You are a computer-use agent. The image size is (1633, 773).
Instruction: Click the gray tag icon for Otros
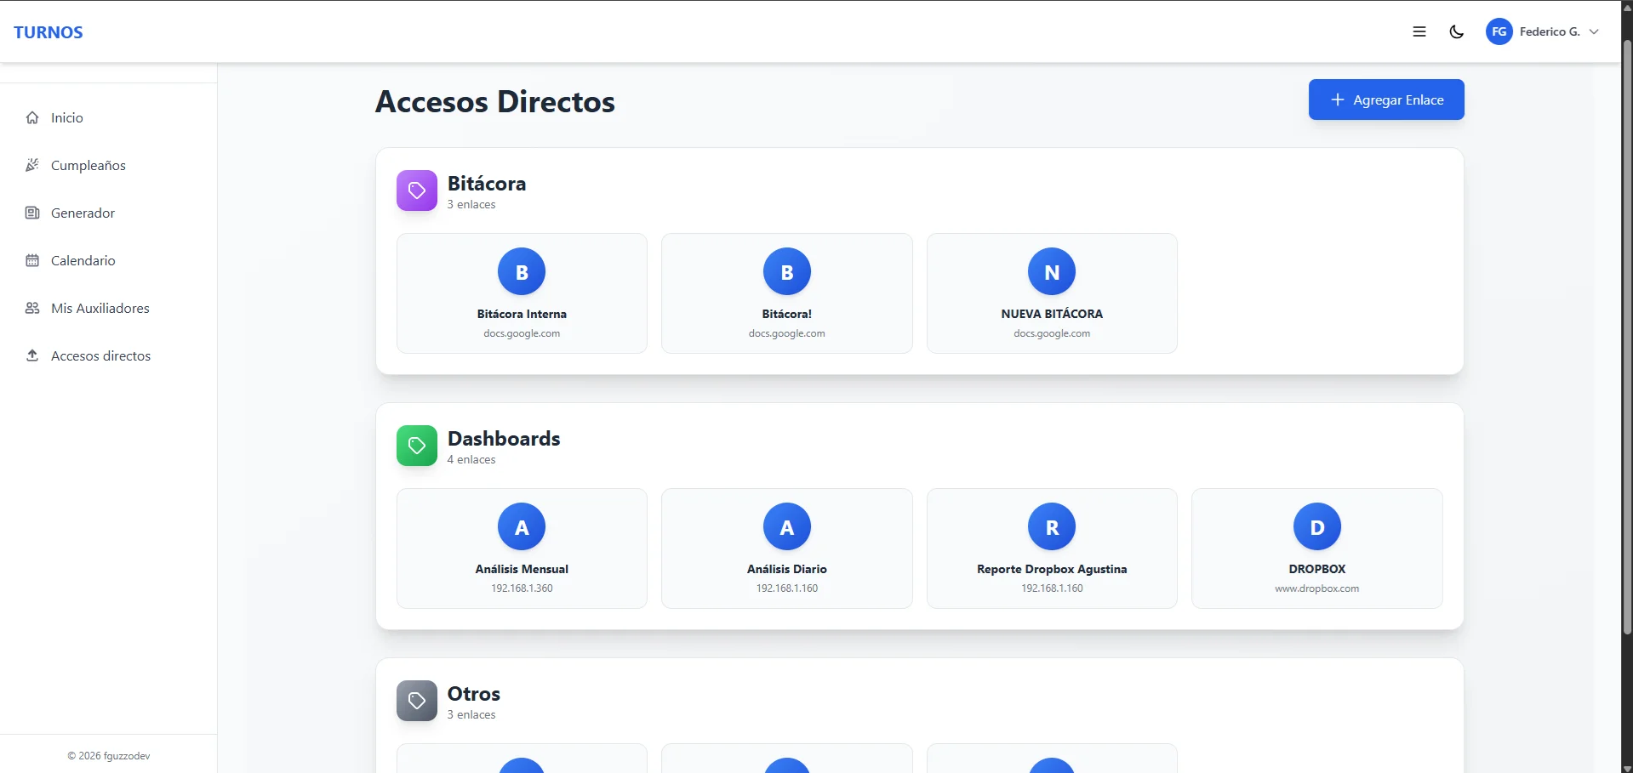pyautogui.click(x=417, y=701)
